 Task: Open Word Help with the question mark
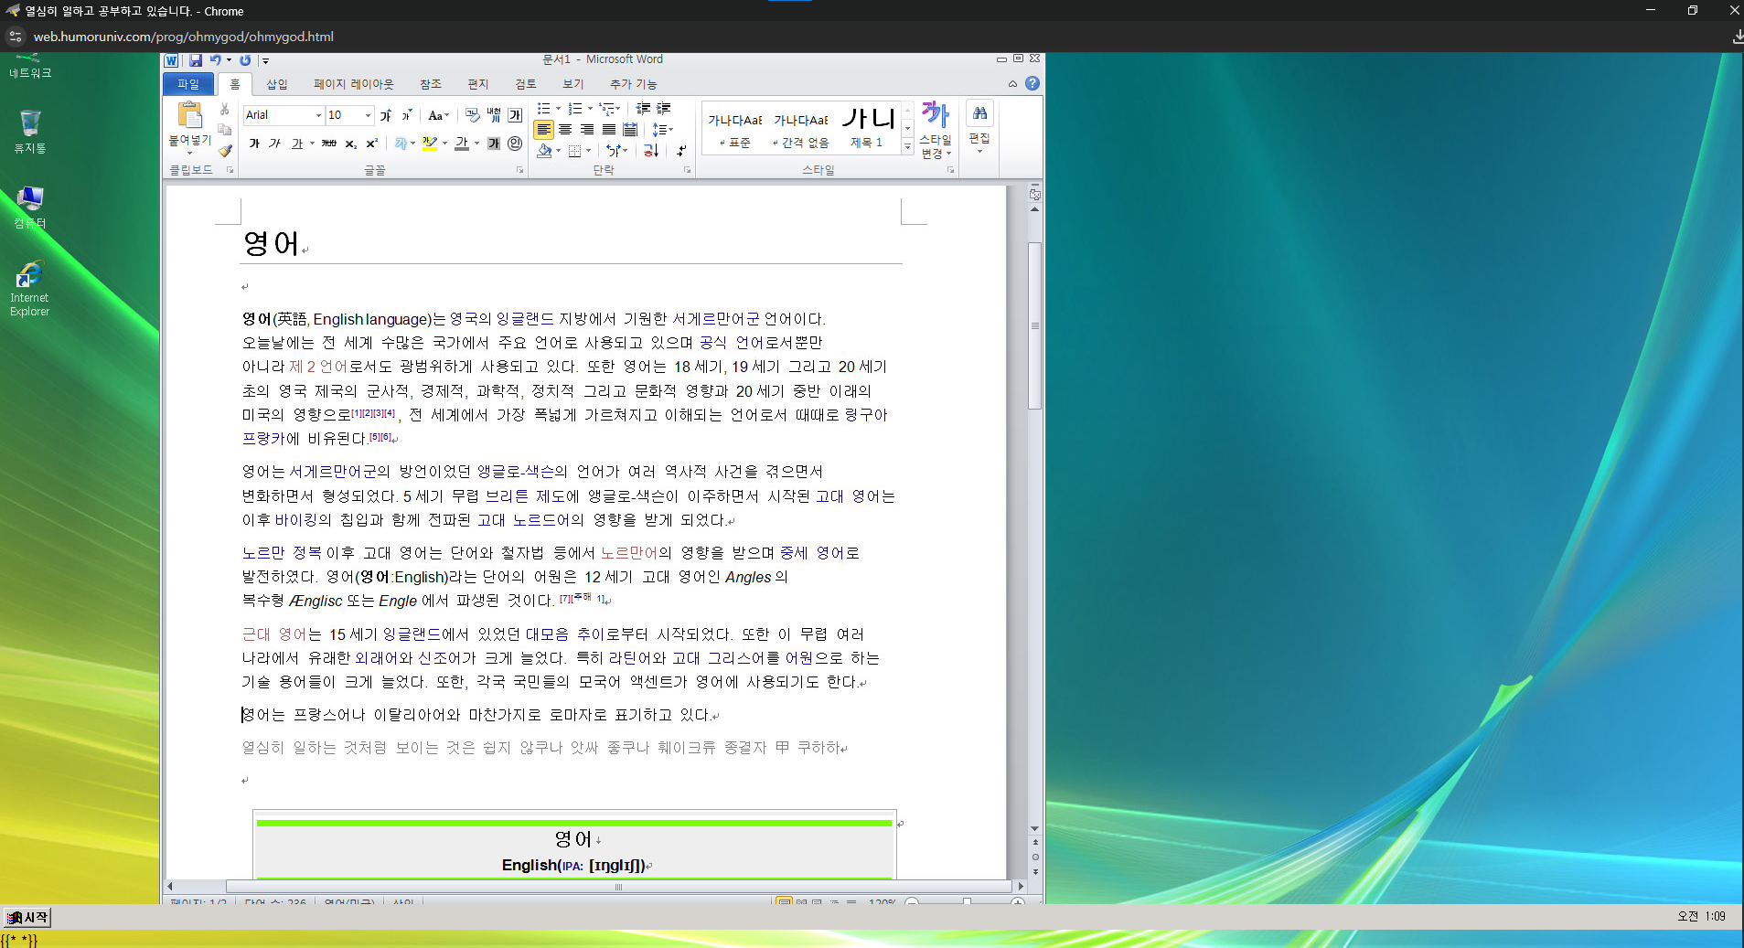click(x=1032, y=83)
